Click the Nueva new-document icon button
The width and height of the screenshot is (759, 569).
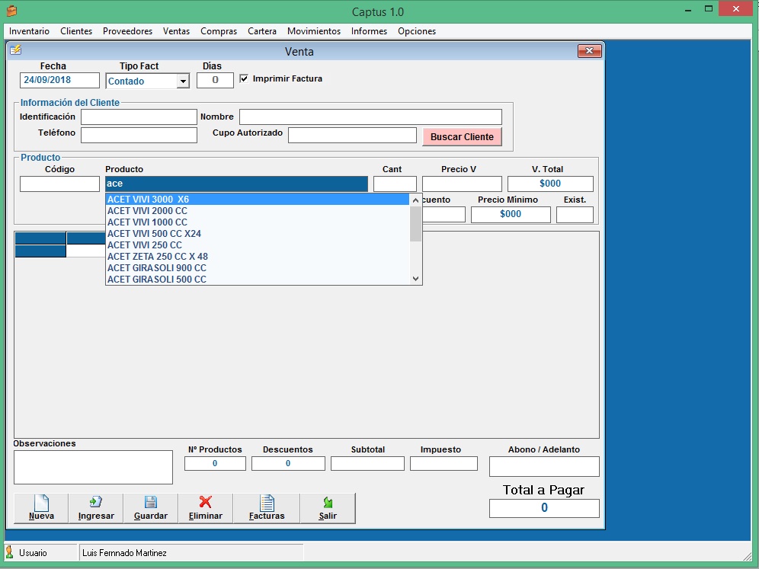(x=41, y=503)
